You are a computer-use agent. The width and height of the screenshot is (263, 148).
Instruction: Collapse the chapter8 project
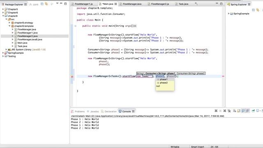tap(3, 16)
